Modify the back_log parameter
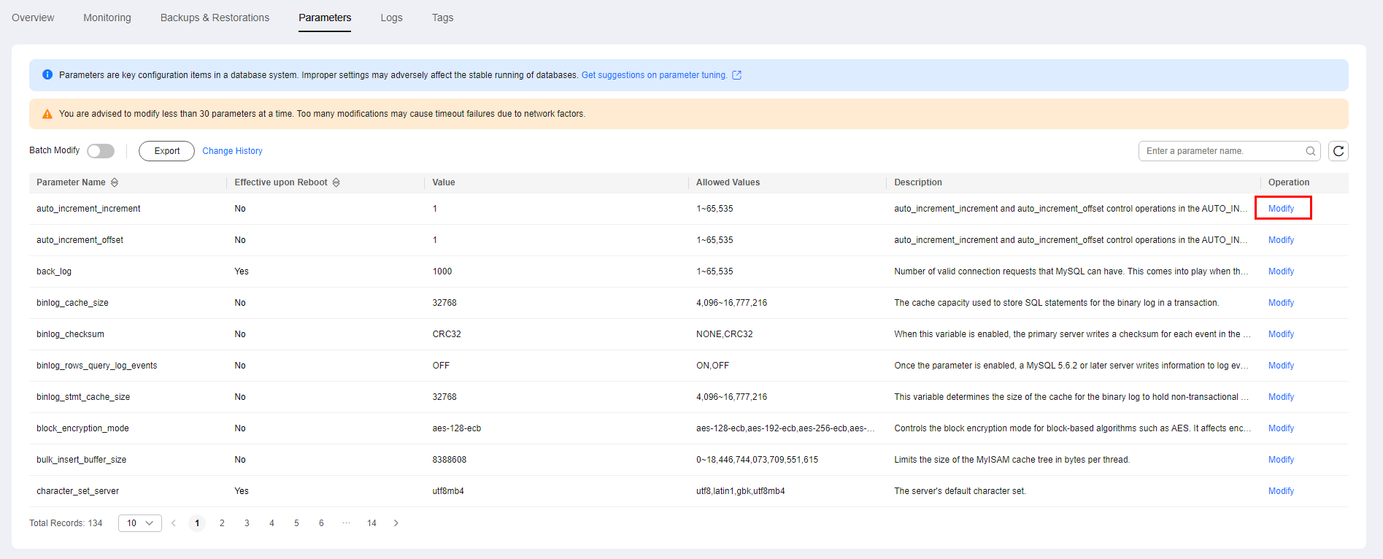The image size is (1383, 559). (x=1281, y=271)
